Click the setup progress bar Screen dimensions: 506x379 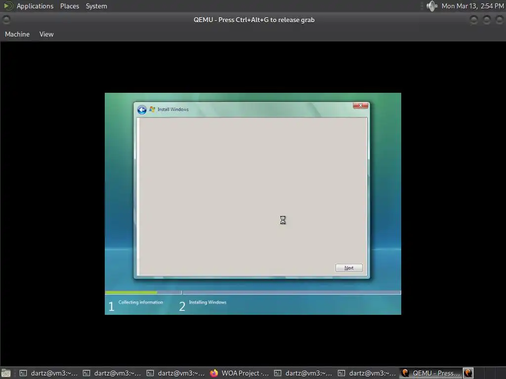pyautogui.click(x=253, y=293)
